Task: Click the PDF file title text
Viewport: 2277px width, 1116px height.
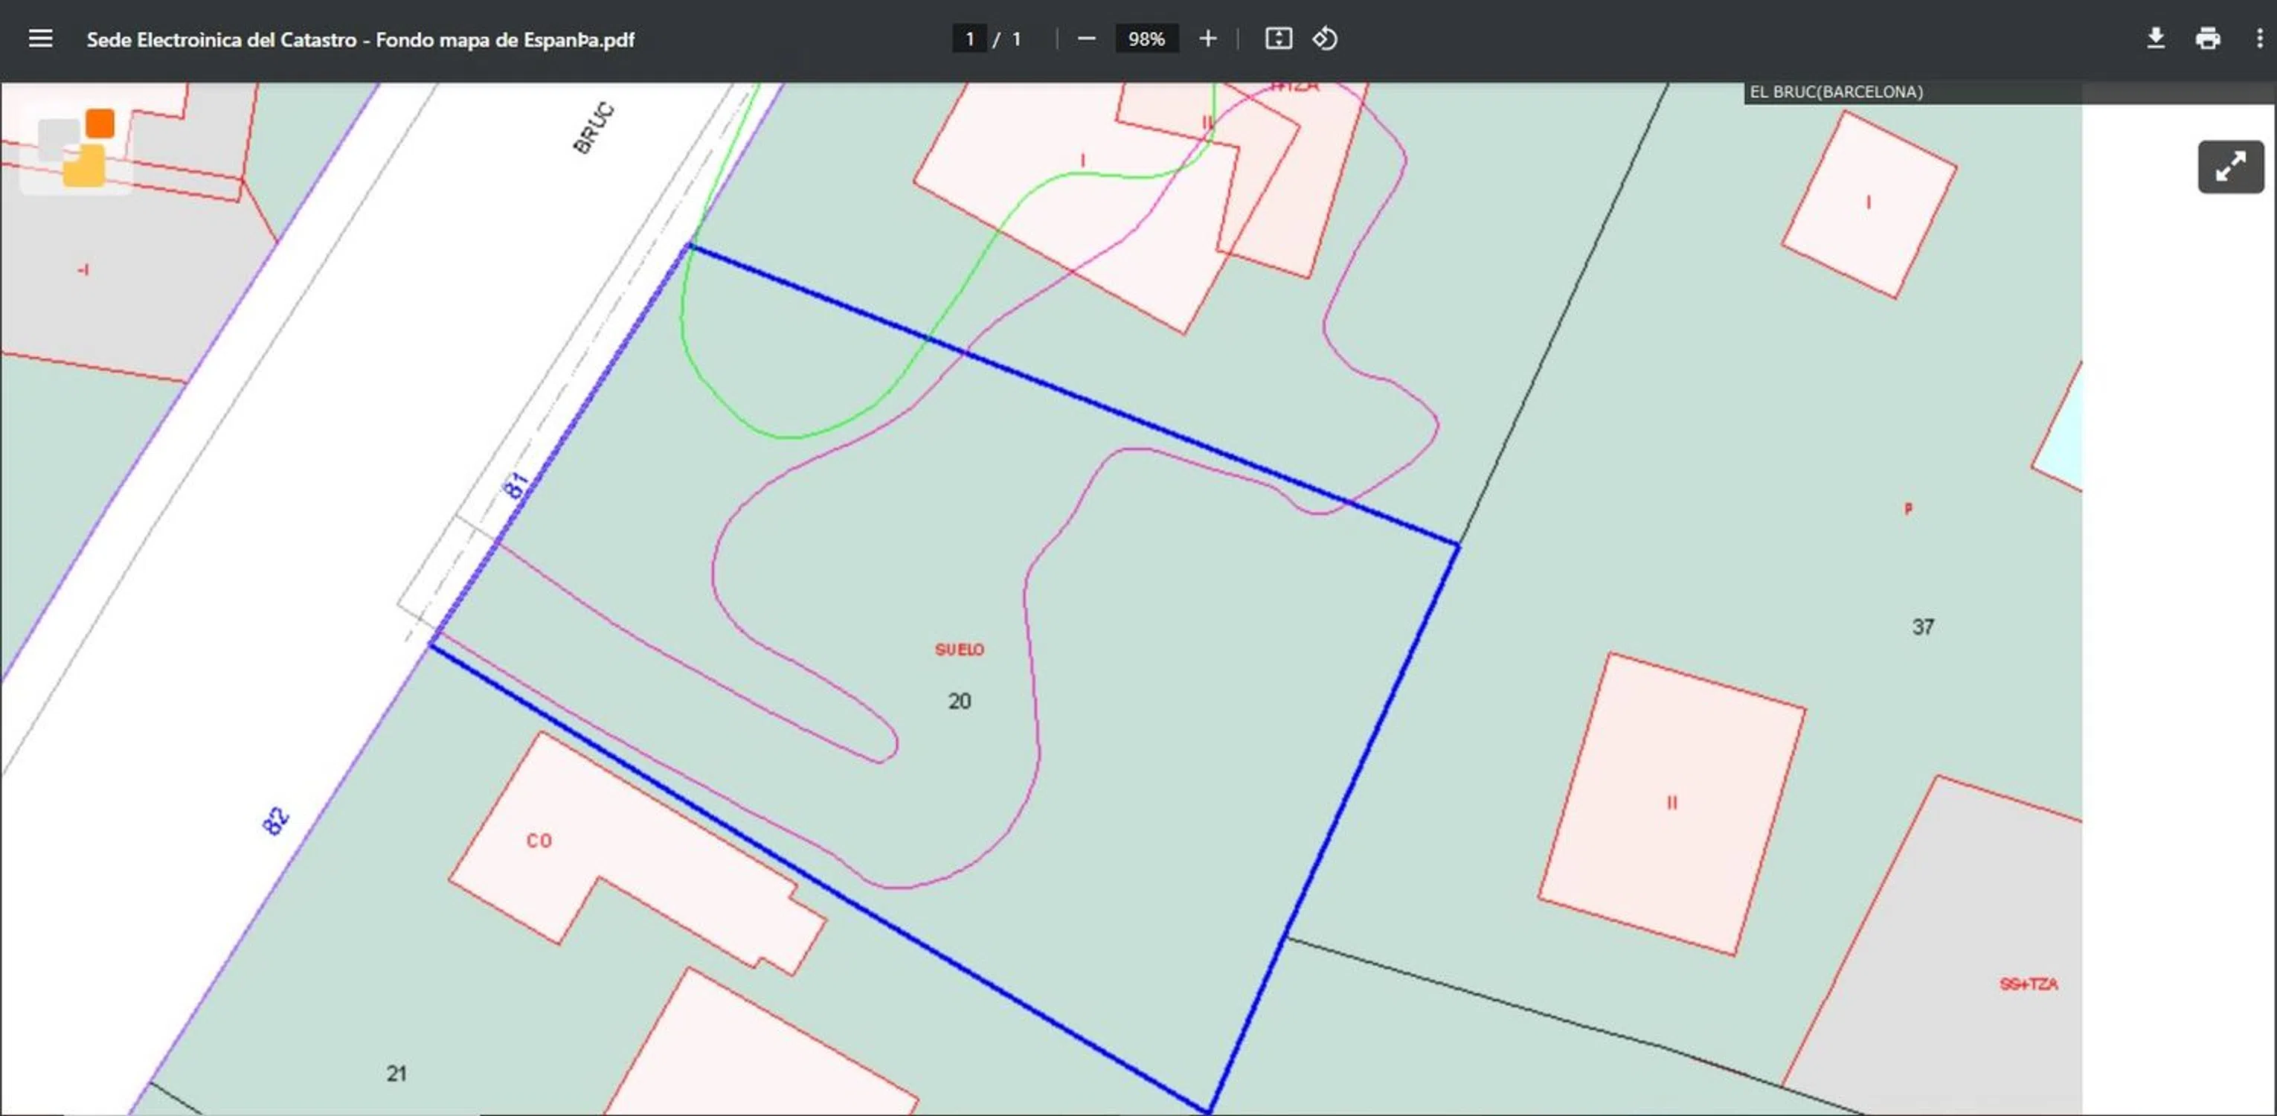Action: pos(360,39)
